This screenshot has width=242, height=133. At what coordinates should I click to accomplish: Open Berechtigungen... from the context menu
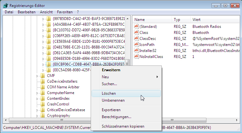coord(126,117)
